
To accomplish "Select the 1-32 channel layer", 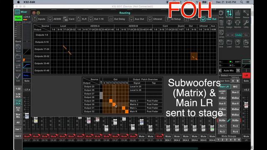I will tap(18, 89).
